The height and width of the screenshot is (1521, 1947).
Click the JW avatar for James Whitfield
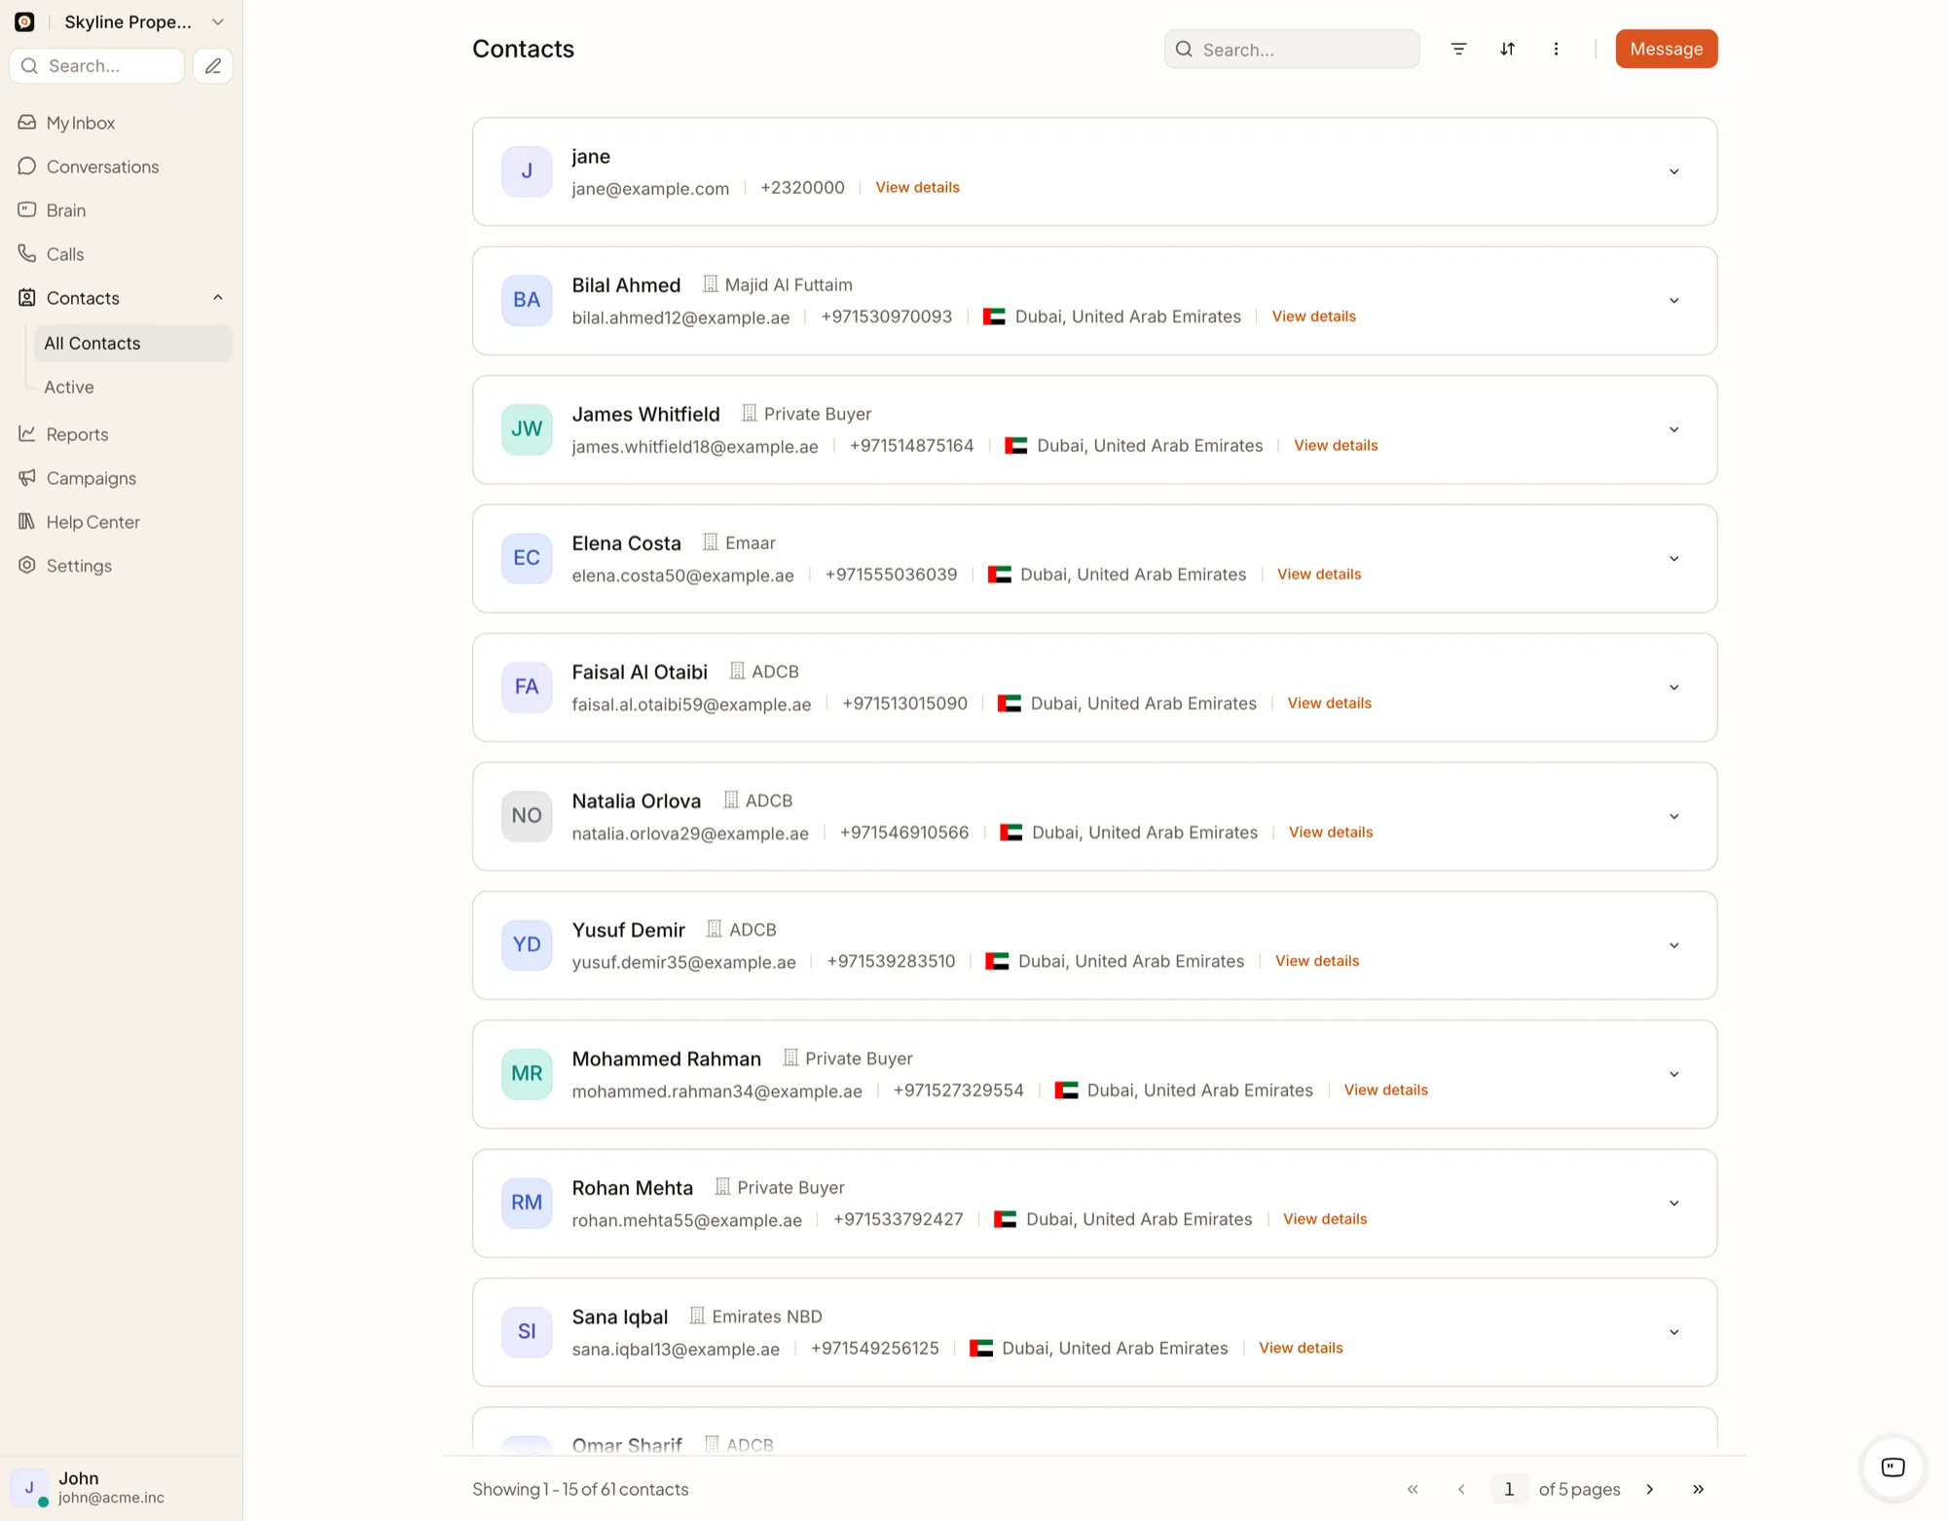click(x=527, y=429)
